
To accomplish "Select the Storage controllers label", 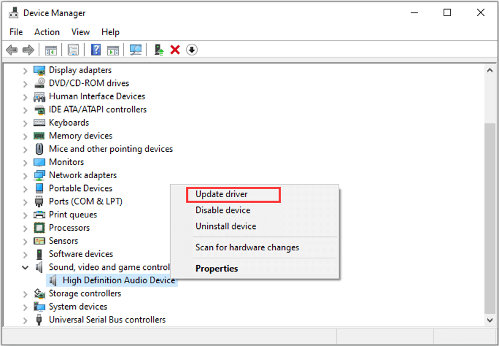I will [x=85, y=294].
